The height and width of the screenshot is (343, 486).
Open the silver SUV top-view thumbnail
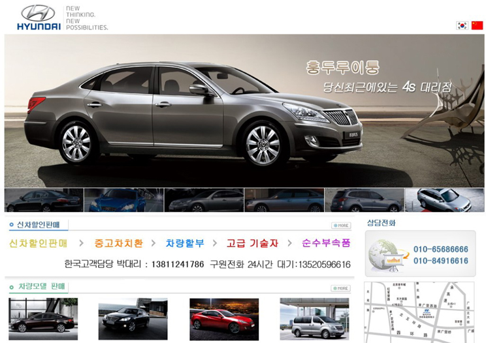point(444,200)
